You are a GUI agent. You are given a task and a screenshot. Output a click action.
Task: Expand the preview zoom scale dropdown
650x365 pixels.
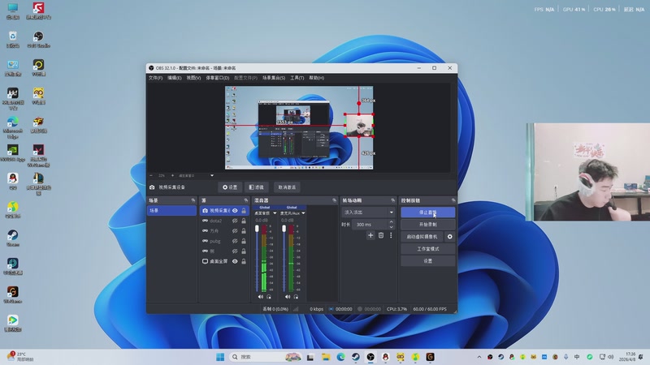coord(212,175)
